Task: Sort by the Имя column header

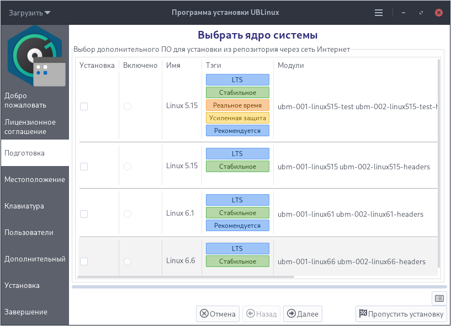Action: click(173, 65)
